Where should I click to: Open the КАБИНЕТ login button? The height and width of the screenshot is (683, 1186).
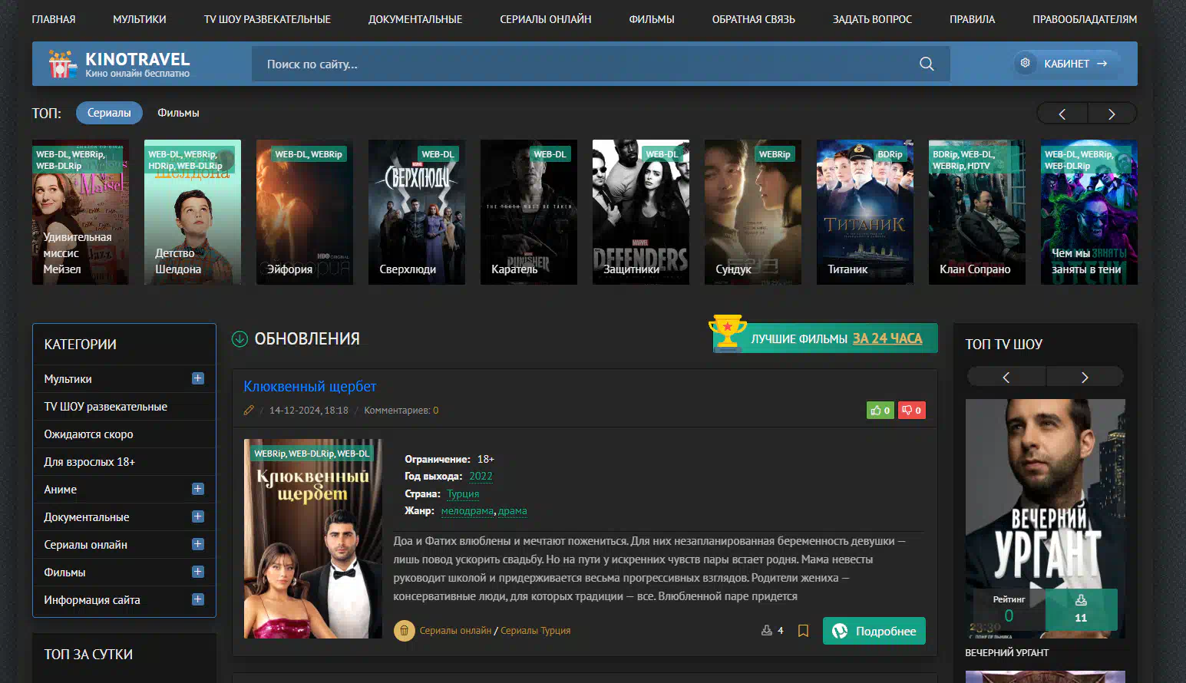pyautogui.click(x=1066, y=64)
